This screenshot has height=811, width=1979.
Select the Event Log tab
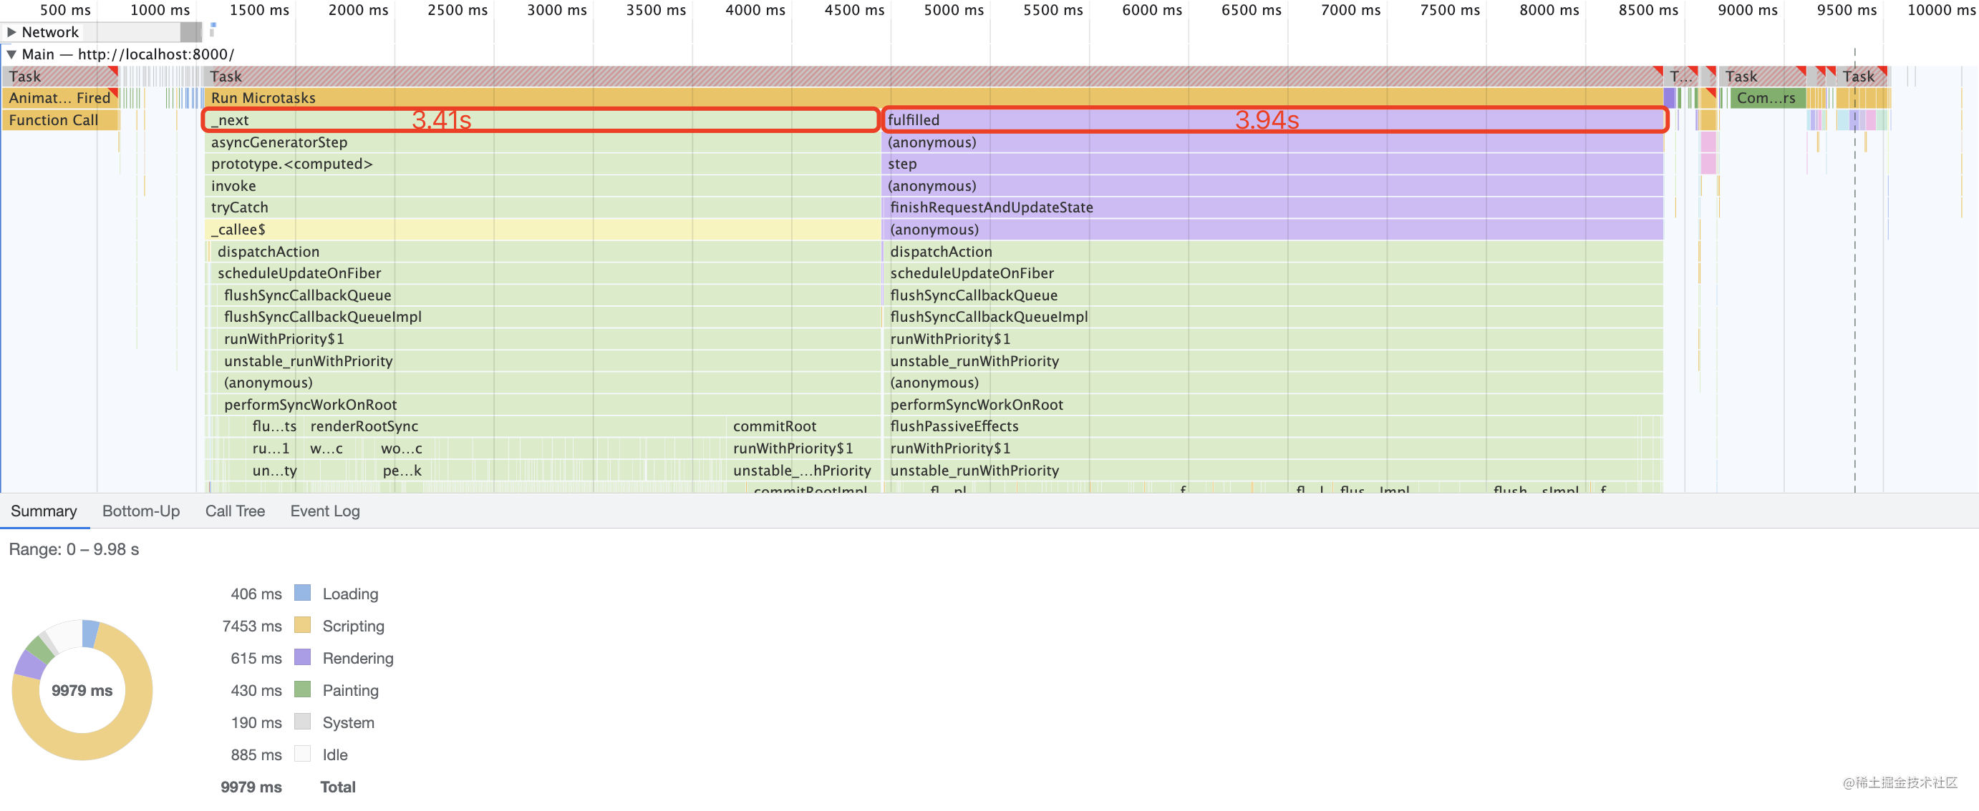coord(324,511)
